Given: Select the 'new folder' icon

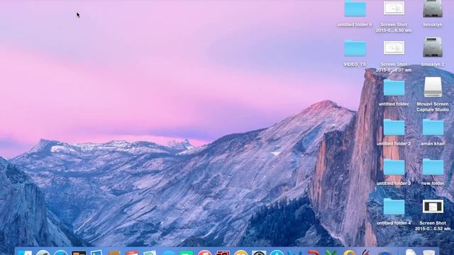Looking at the screenshot, I should coord(433,167).
